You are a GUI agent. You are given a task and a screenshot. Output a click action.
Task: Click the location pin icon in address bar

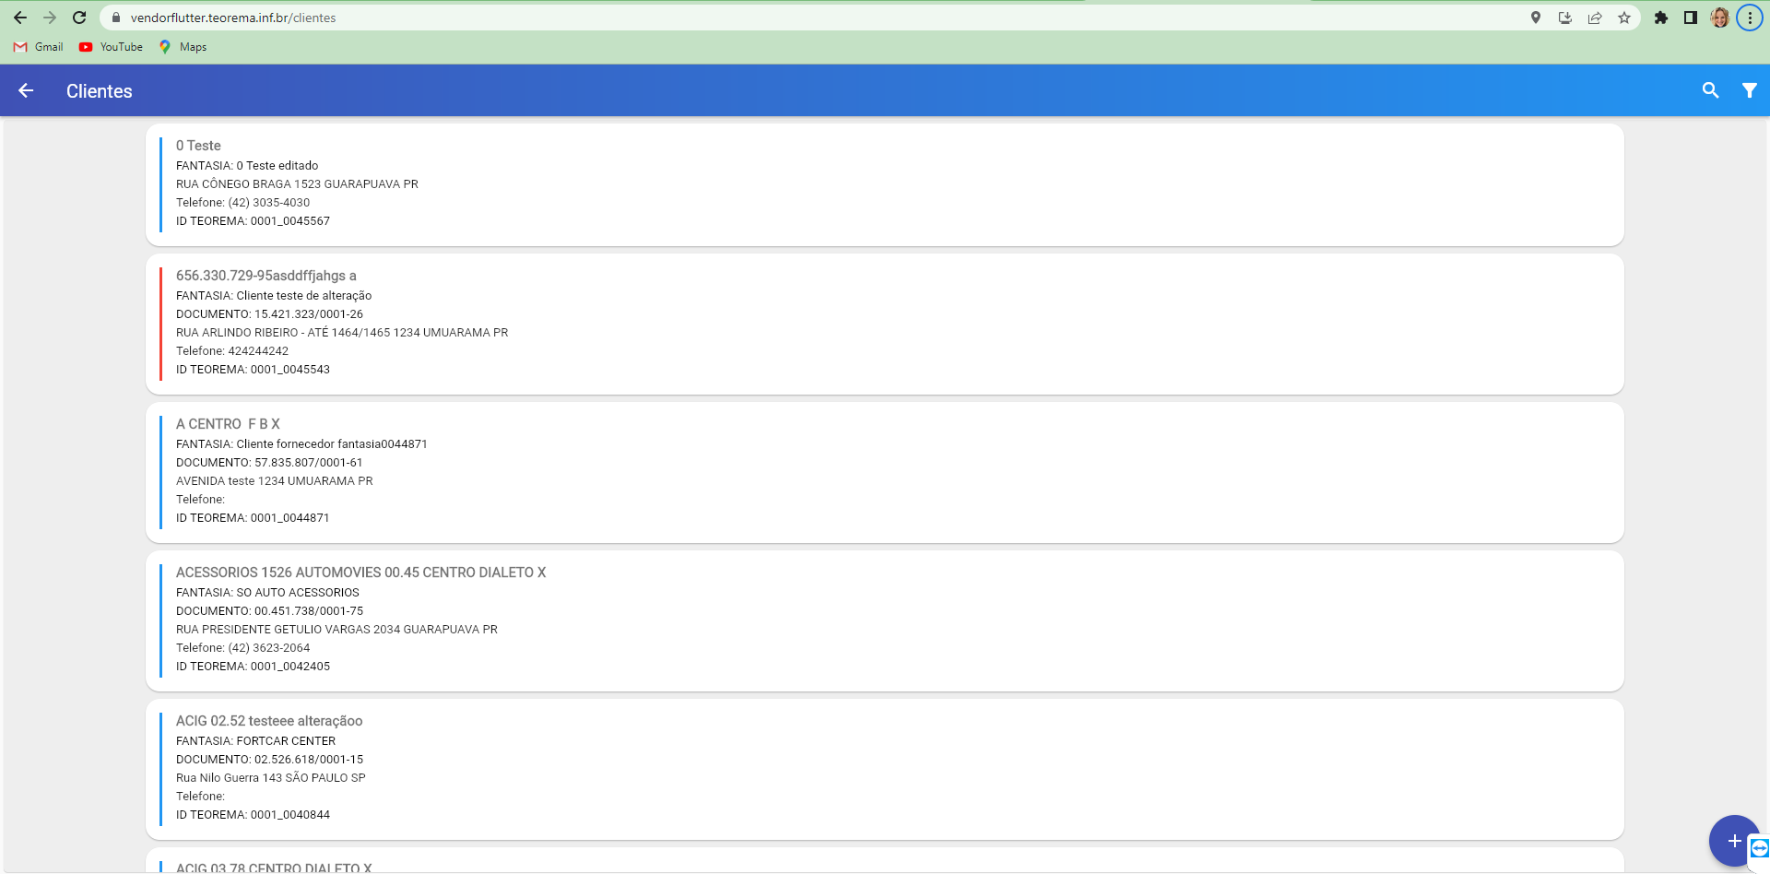[x=1536, y=18]
